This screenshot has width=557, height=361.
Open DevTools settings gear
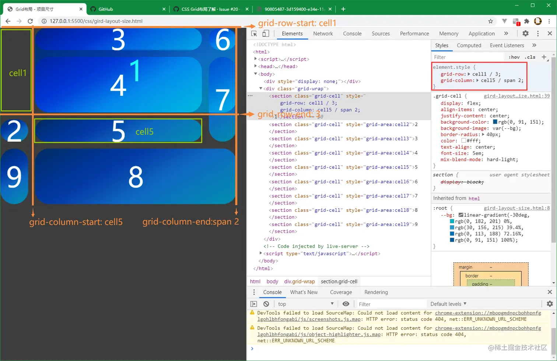[525, 33]
